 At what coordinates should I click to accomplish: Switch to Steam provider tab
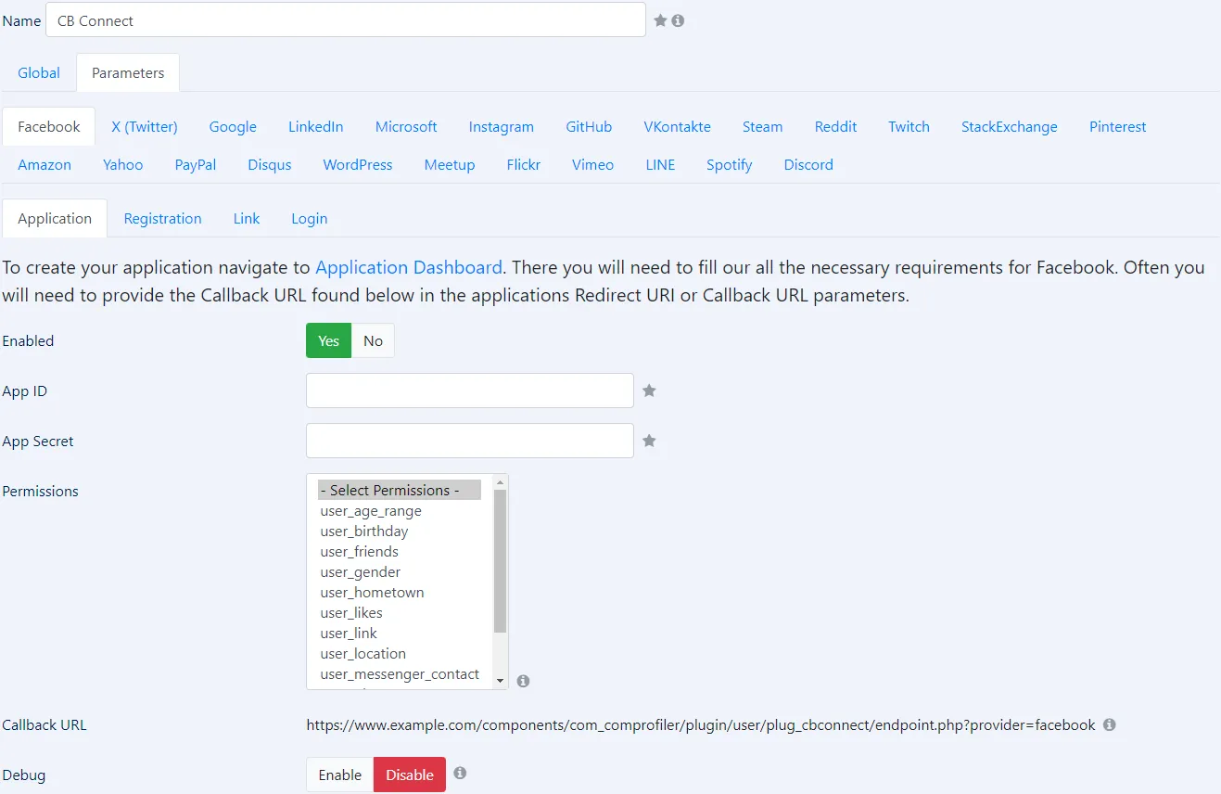pos(762,126)
